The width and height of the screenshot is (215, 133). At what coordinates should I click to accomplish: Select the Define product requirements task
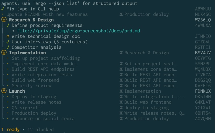[x=47, y=25]
